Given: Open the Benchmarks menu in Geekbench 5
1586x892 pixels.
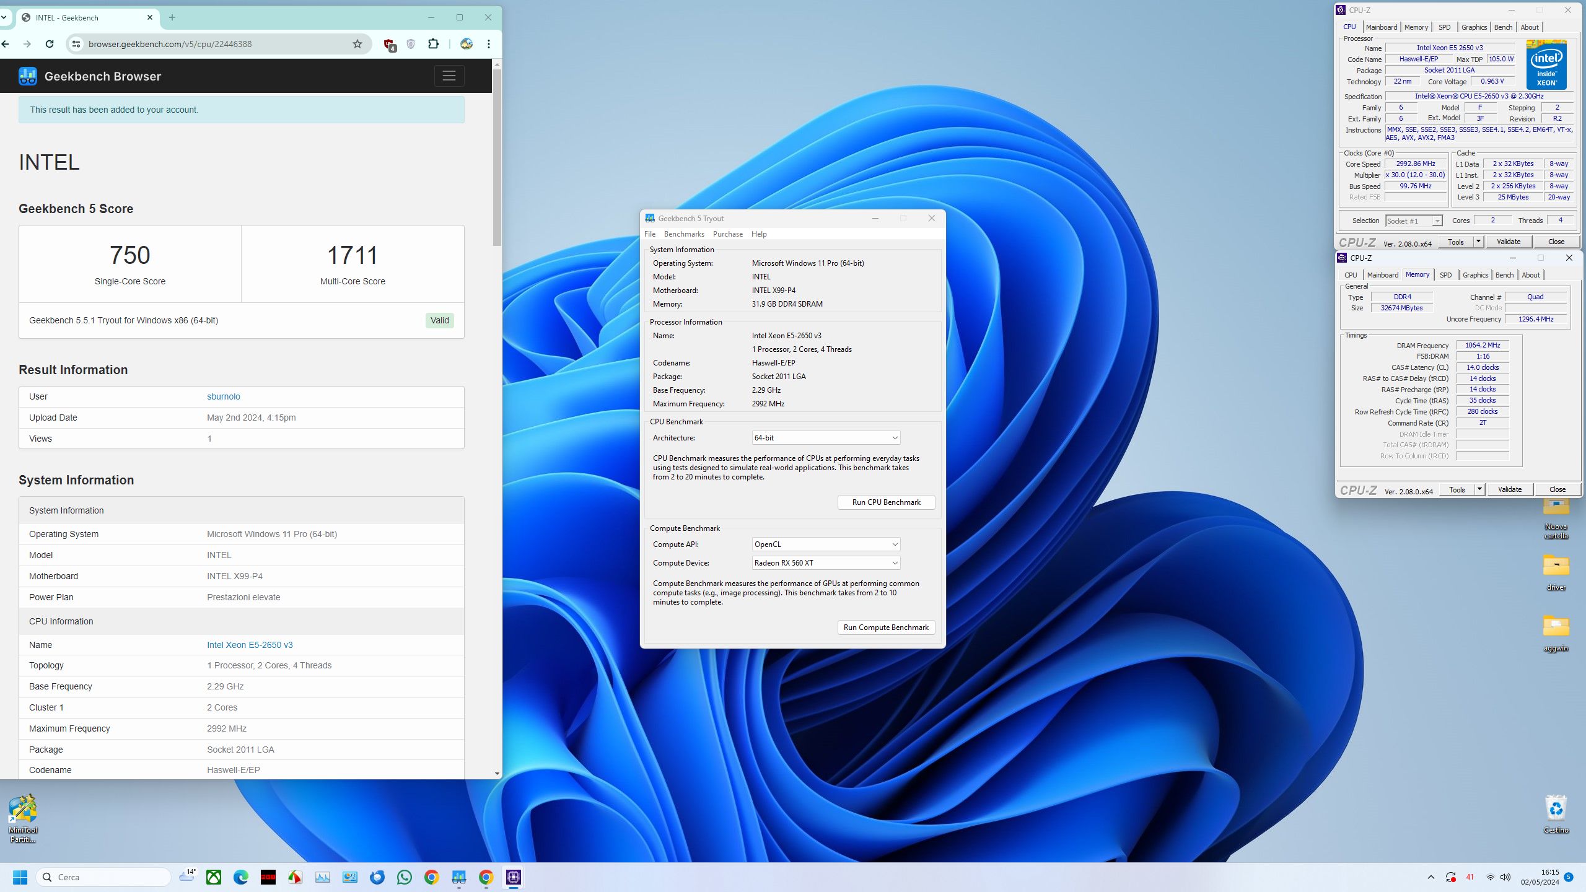Looking at the screenshot, I should click(684, 234).
